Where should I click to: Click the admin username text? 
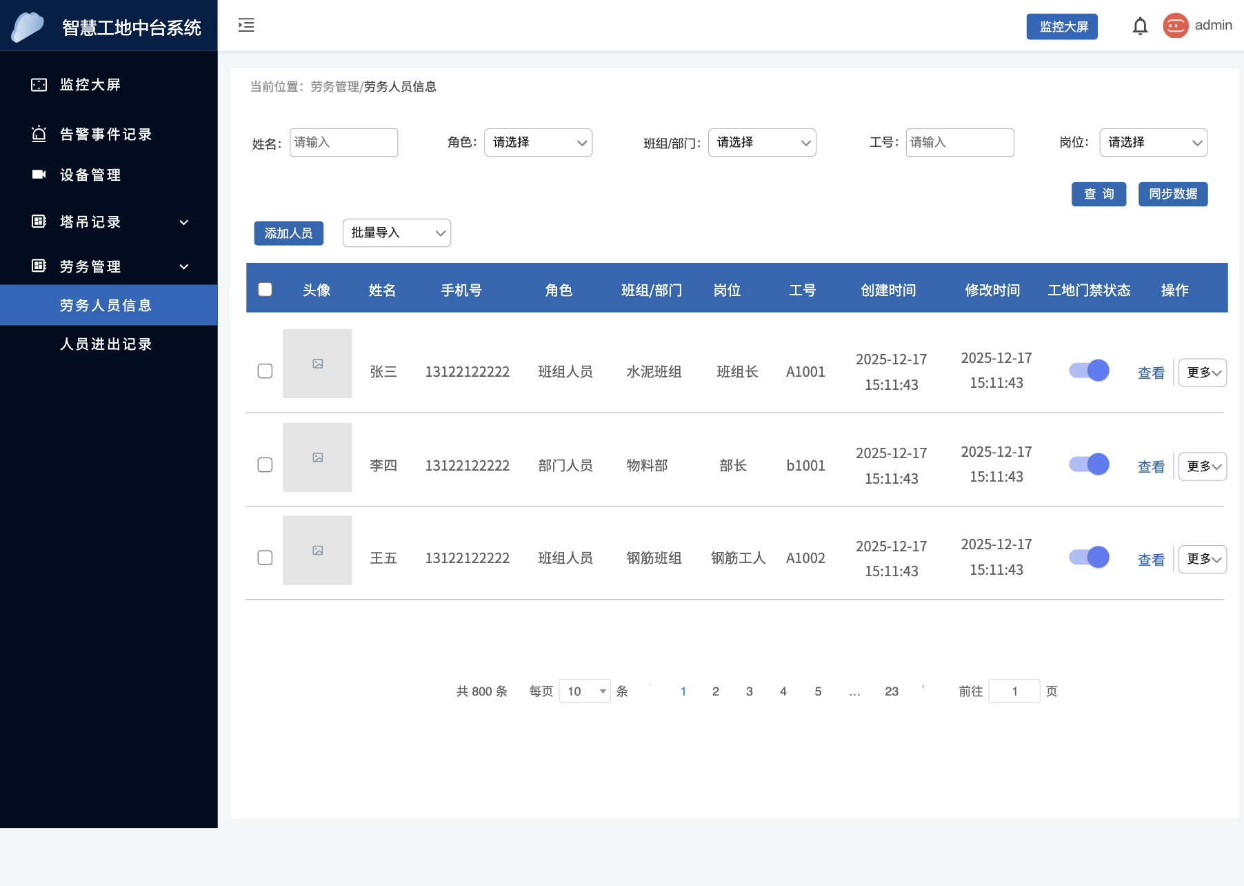click(x=1213, y=26)
